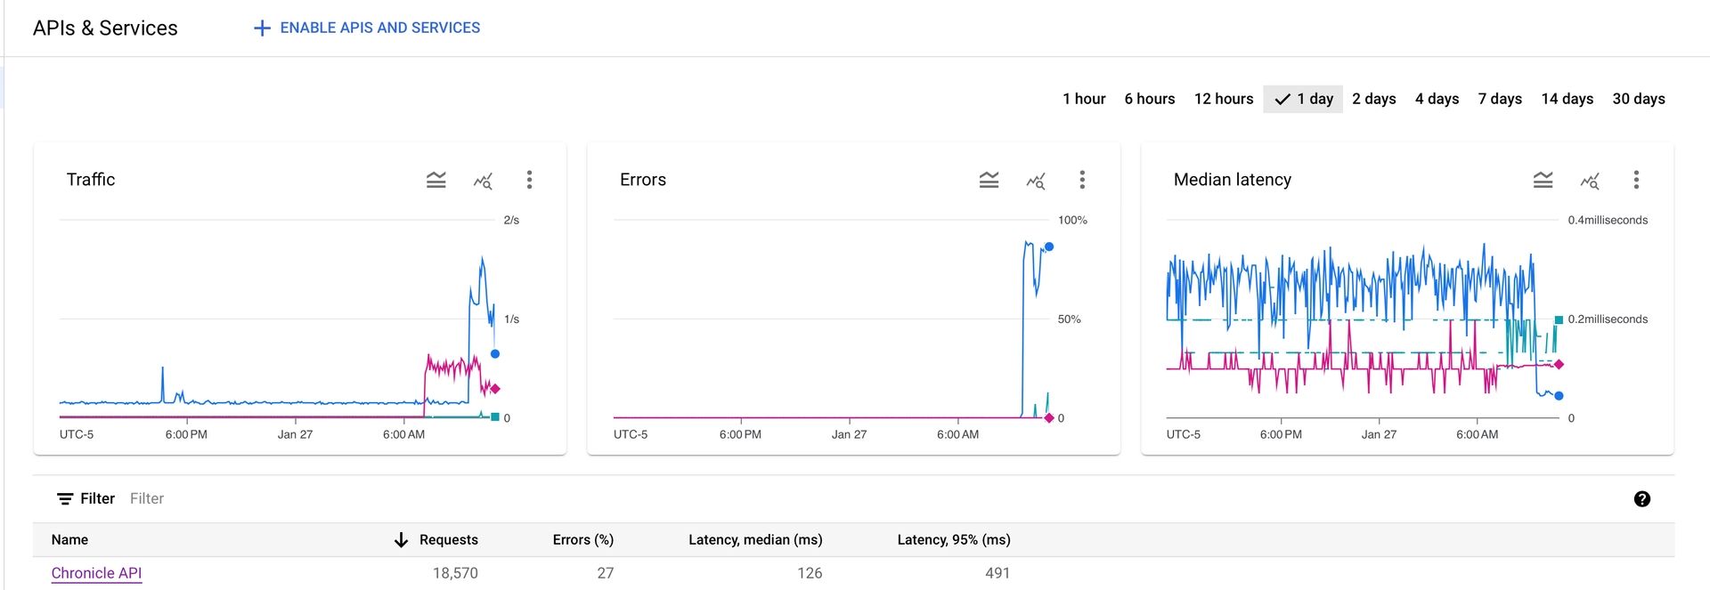Select the 6 hours time range

coord(1150,99)
